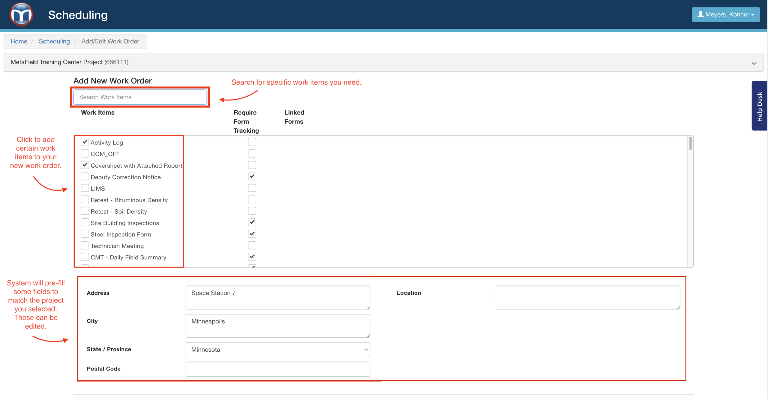Navigate to the Scheduling breadcrumb link
The image size is (768, 399).
pyautogui.click(x=54, y=41)
